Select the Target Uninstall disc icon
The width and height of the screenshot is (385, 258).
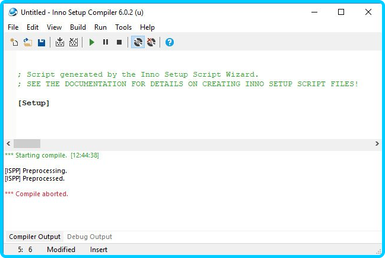(151, 42)
